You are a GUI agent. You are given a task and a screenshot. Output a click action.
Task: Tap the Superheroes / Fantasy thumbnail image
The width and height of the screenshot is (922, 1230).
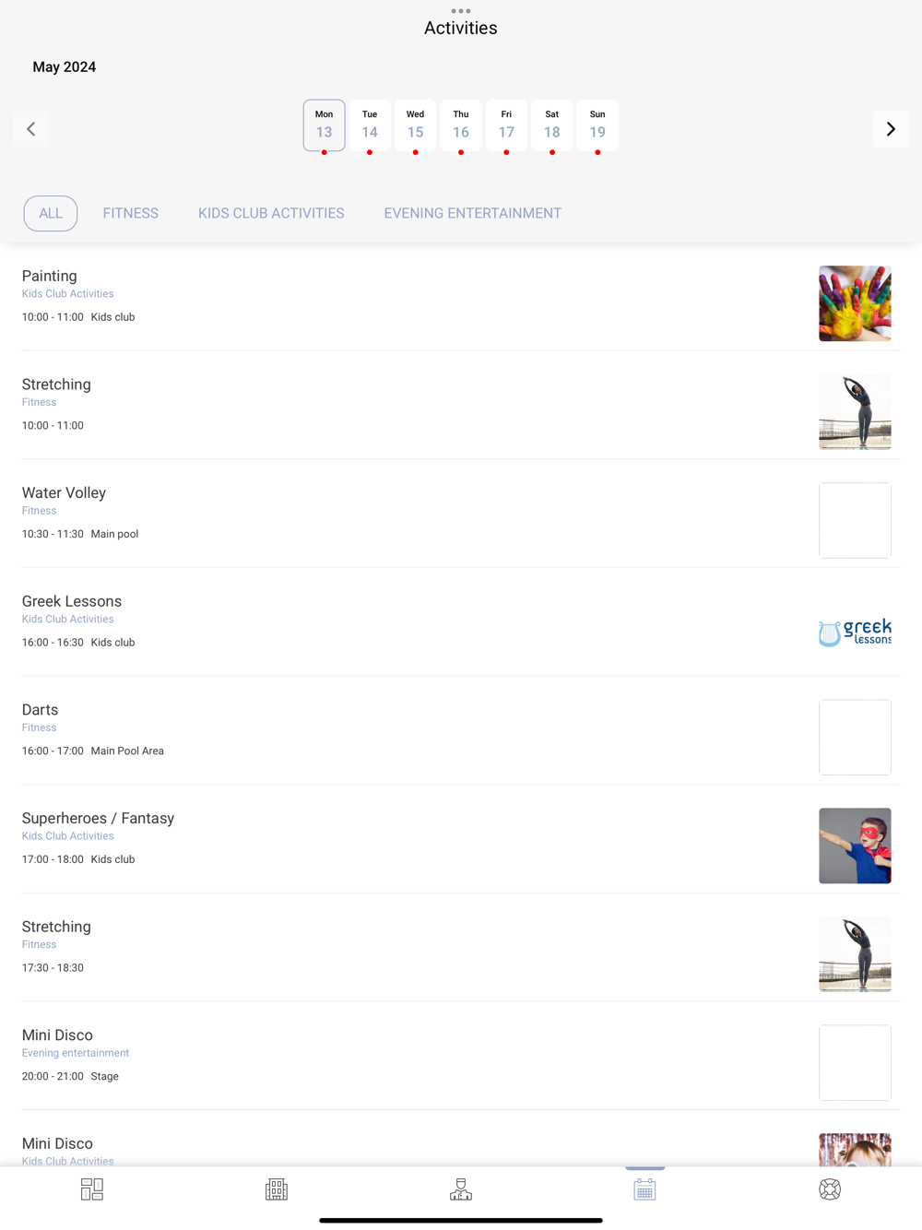[x=855, y=846]
